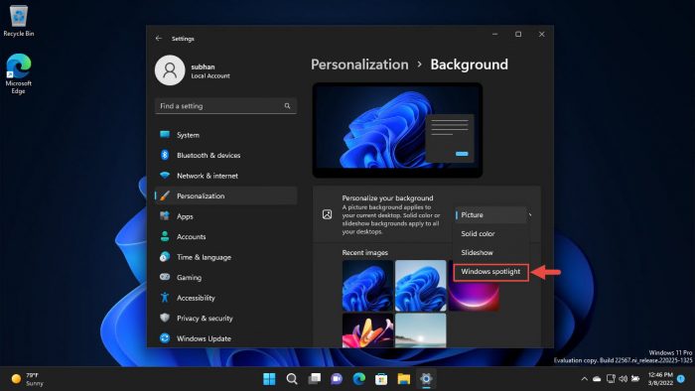This screenshot has width=695, height=391.
Task: Open the Start menu from taskbar
Action: coord(269,379)
